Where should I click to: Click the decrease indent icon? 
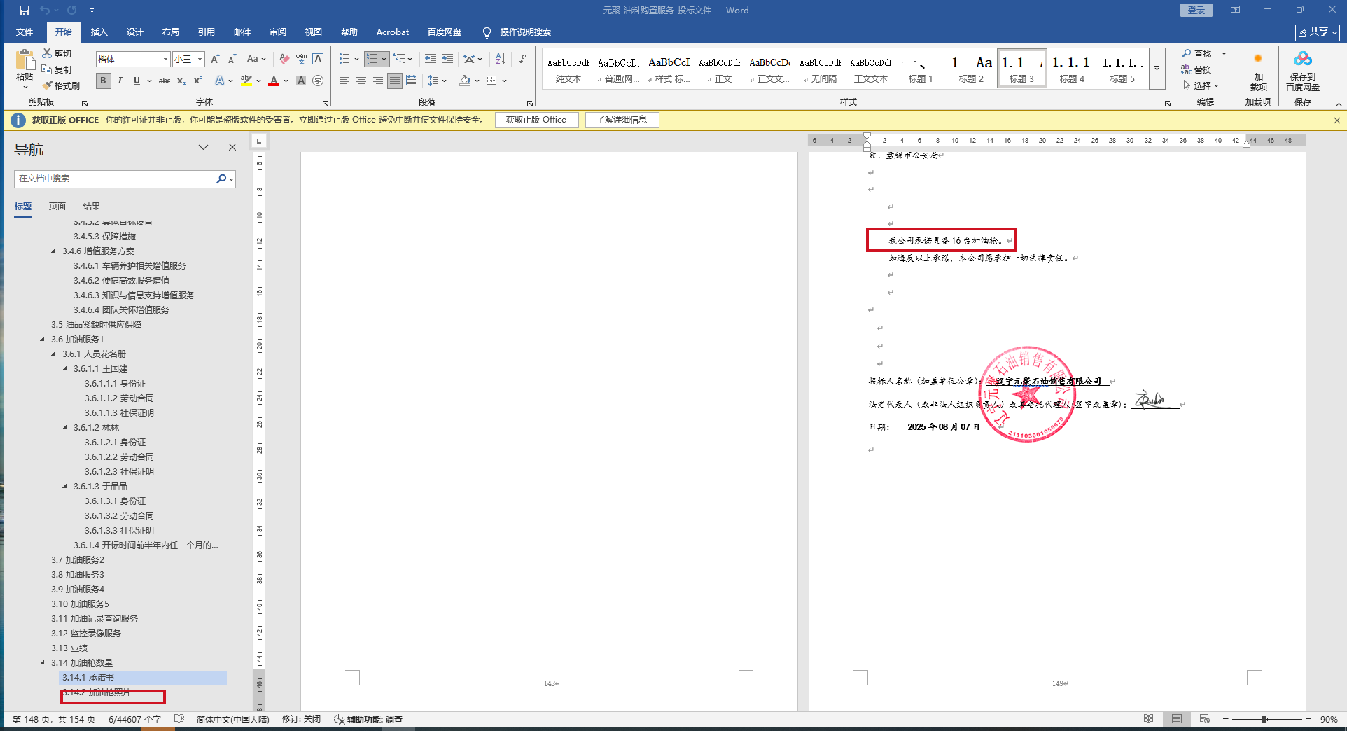[430, 59]
